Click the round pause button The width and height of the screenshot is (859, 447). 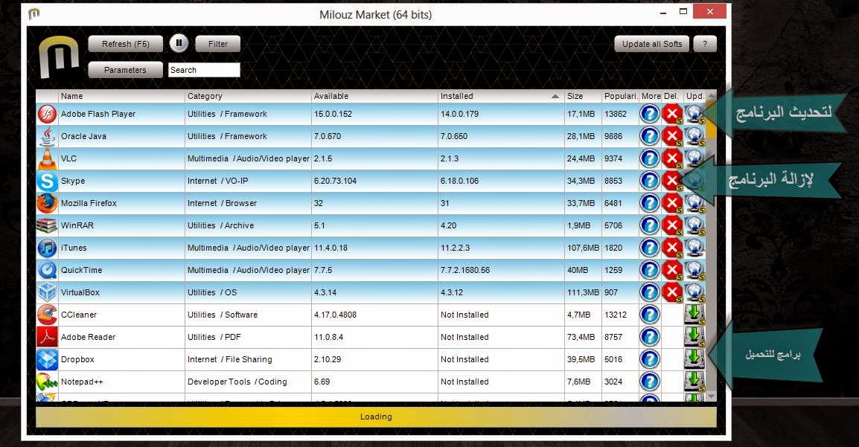[179, 44]
